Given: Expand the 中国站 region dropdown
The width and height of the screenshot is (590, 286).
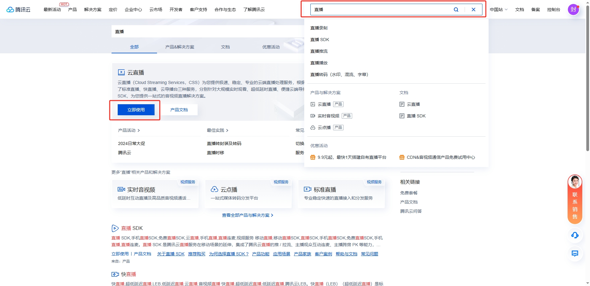Looking at the screenshot, I should [499, 10].
